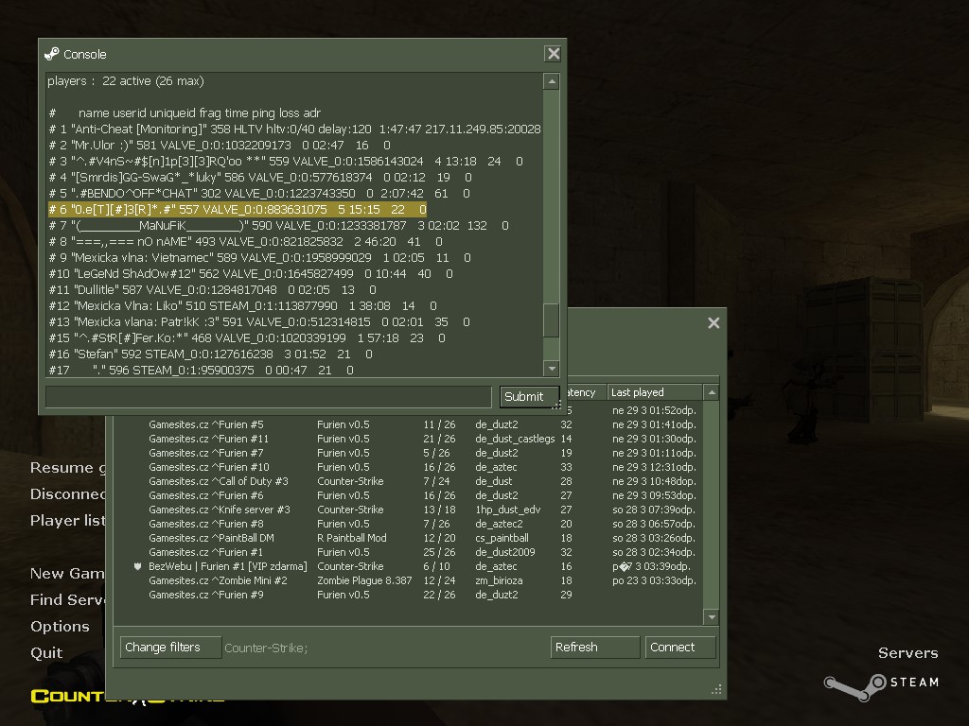Click server list scrollbar up arrow
969x726 pixels.
point(712,392)
